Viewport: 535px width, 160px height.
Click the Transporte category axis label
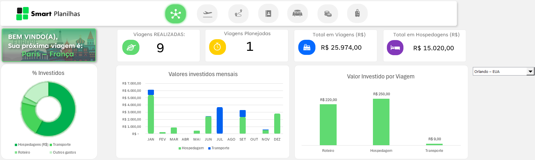[x=434, y=151]
